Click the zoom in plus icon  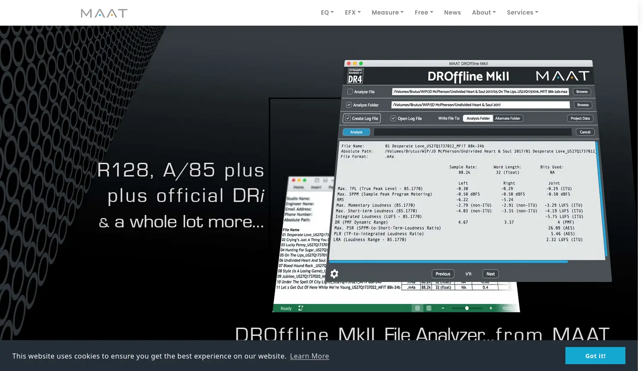[491, 308]
